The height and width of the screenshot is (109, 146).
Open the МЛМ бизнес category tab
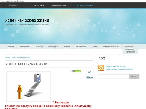(25, 47)
